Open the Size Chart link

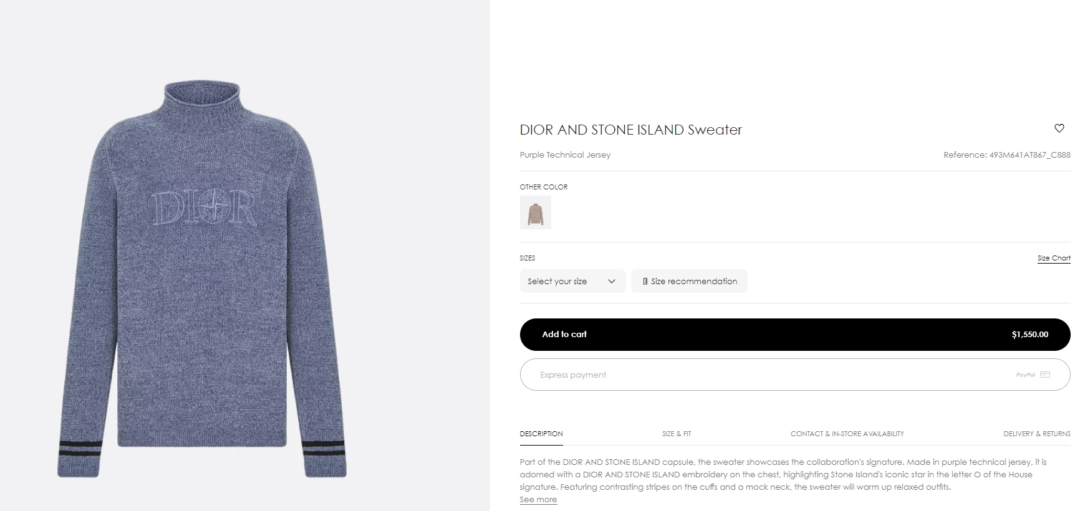[1054, 258]
